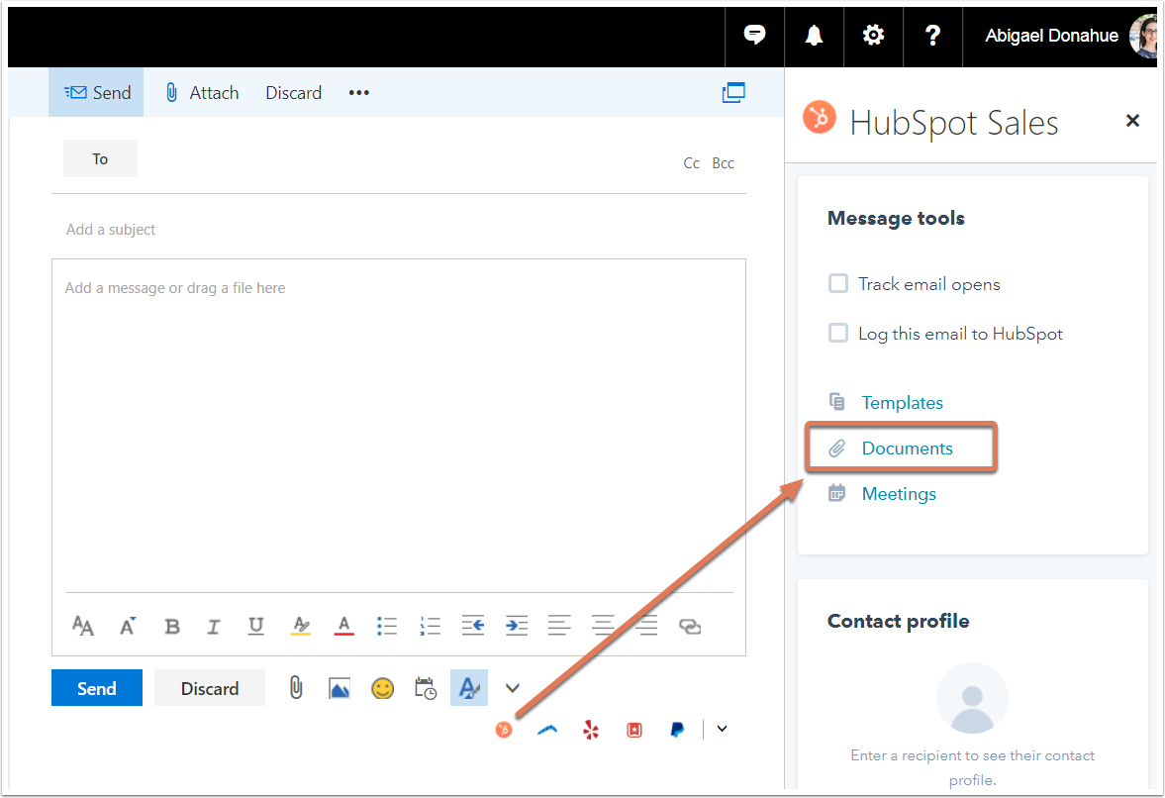1165x798 pixels.
Task: Open the Yelp add-in
Action: coord(591,731)
